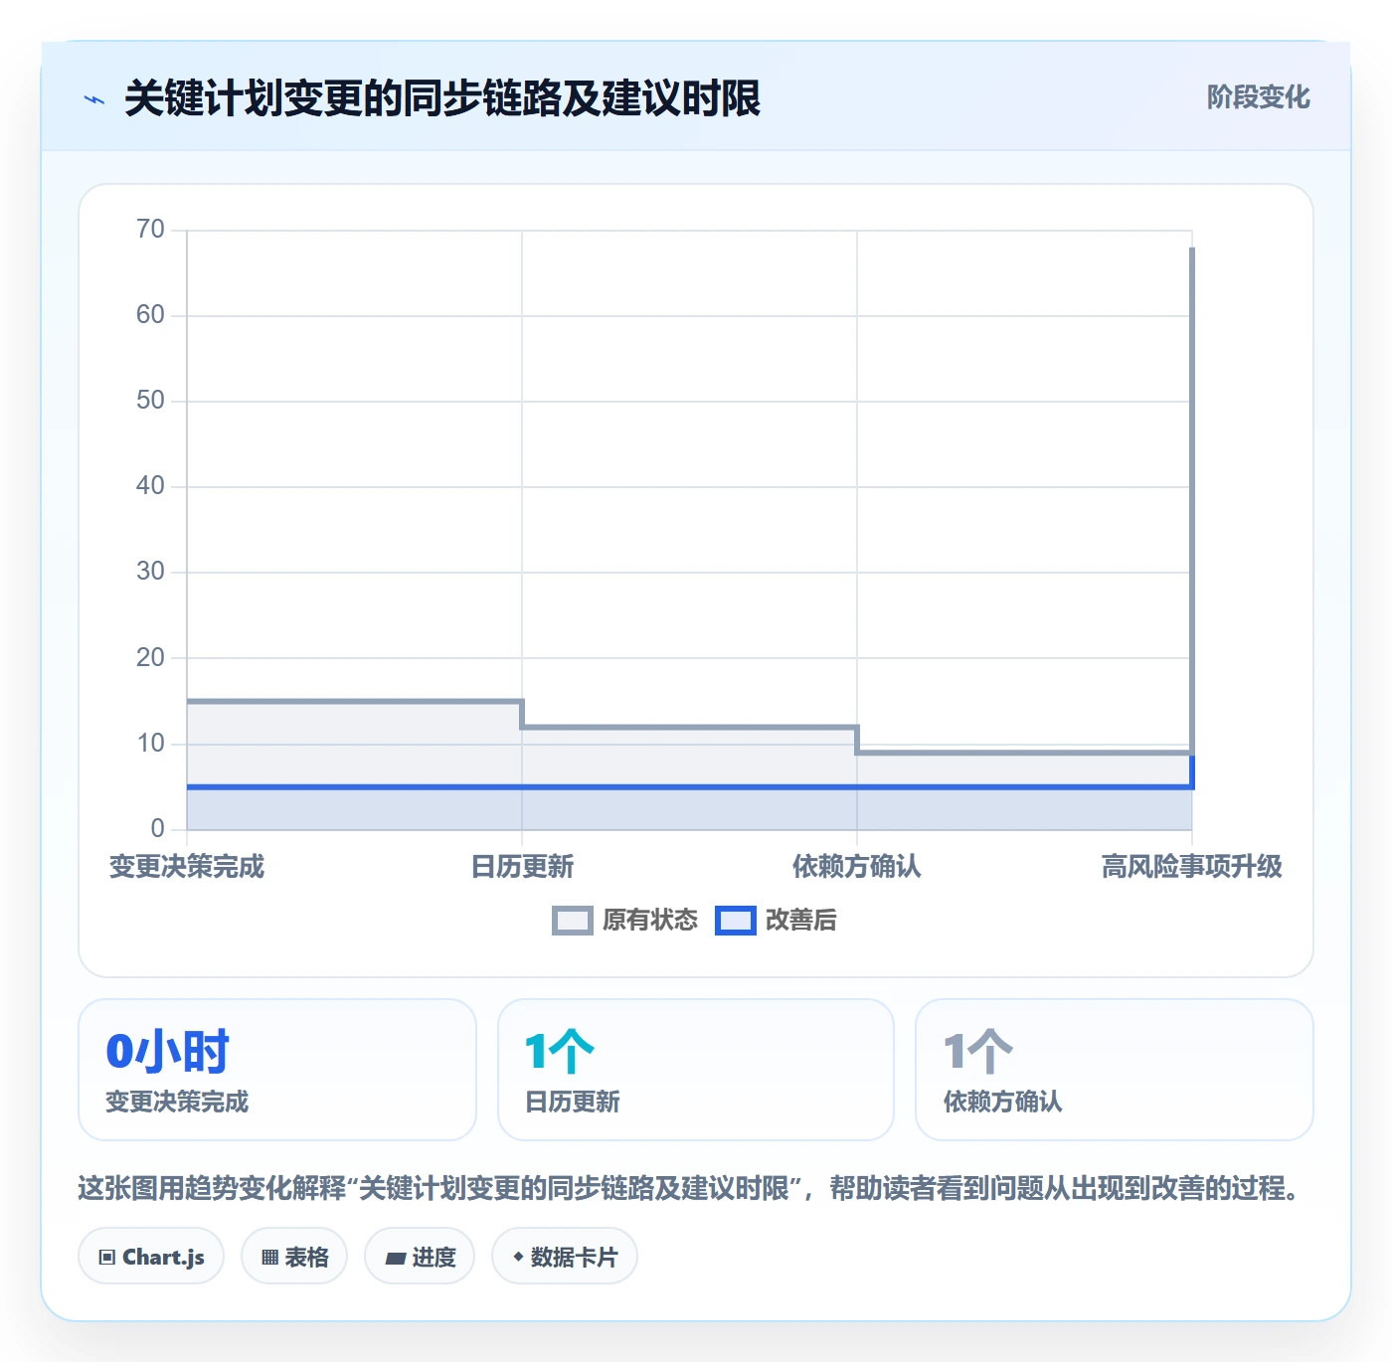This screenshot has width=1392, height=1362.
Task: Select the 表格 tag chip
Action: coord(294,1257)
